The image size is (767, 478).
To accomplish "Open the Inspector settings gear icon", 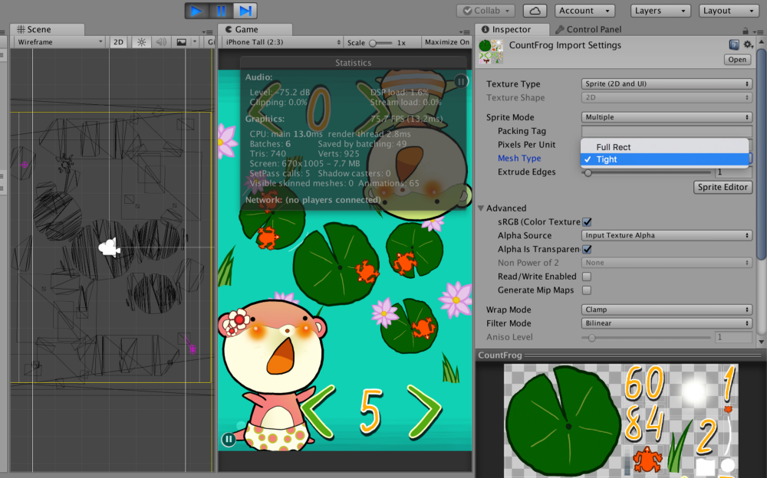I will click(x=748, y=44).
